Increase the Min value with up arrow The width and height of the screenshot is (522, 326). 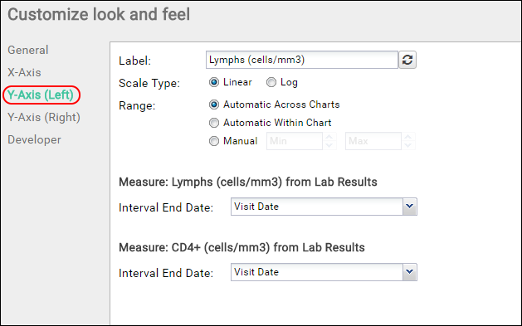click(x=329, y=137)
